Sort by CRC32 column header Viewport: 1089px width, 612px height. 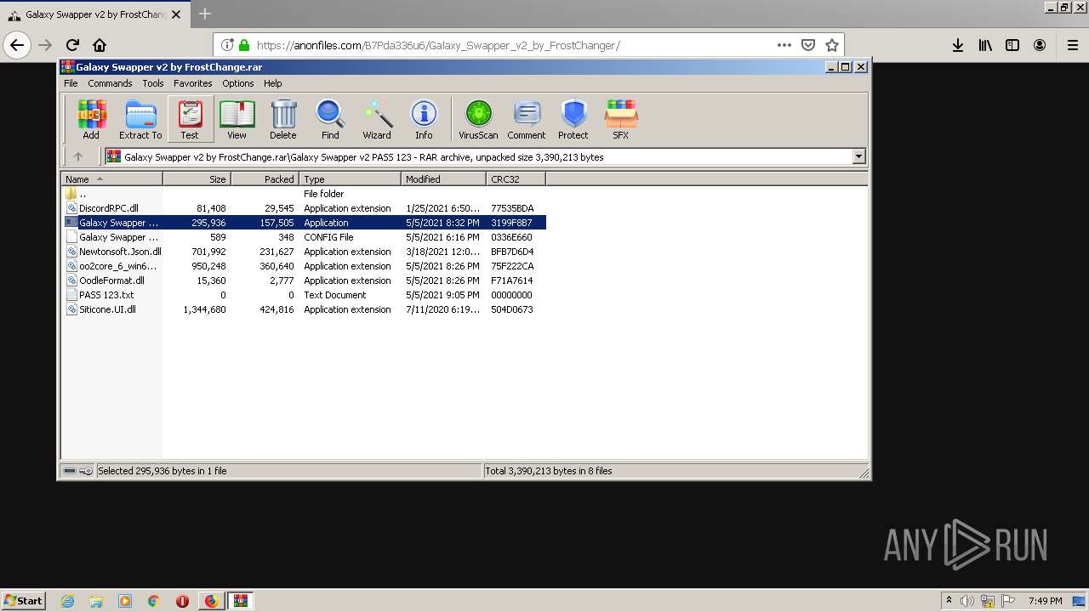pos(516,179)
